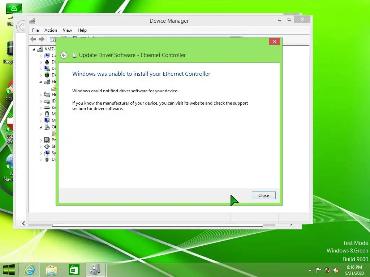Open the Action Center flag tray icon
The image size is (370, 277).
click(x=318, y=270)
